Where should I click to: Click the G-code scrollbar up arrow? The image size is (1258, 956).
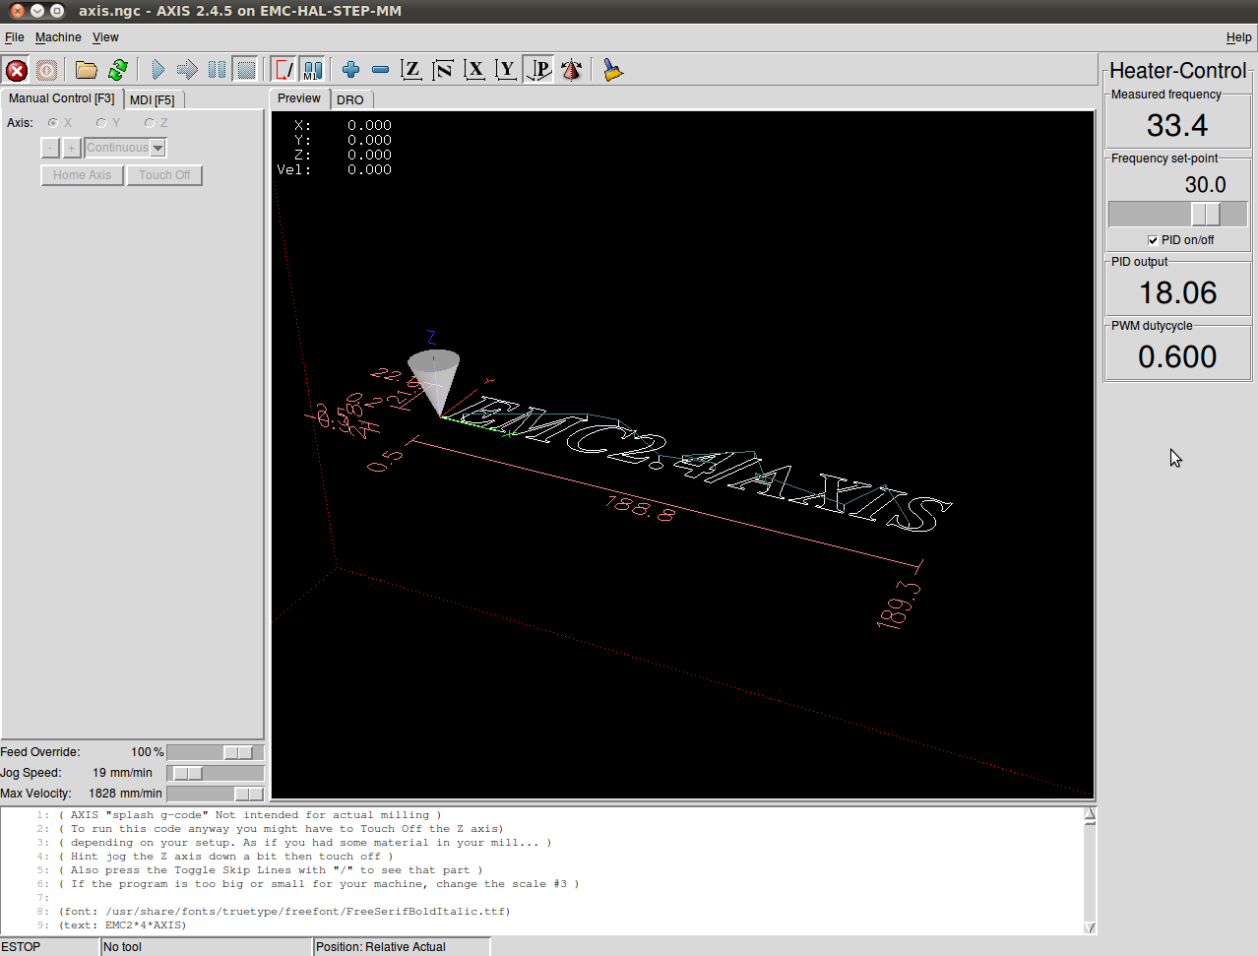point(1090,814)
